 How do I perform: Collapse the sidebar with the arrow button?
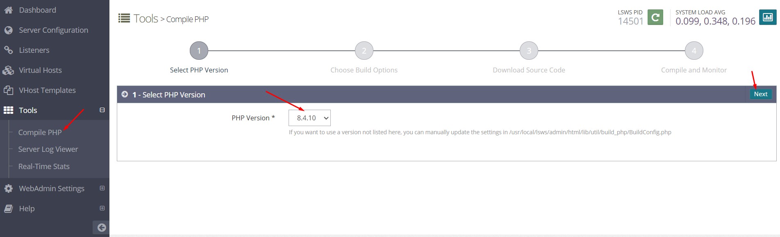click(x=101, y=228)
